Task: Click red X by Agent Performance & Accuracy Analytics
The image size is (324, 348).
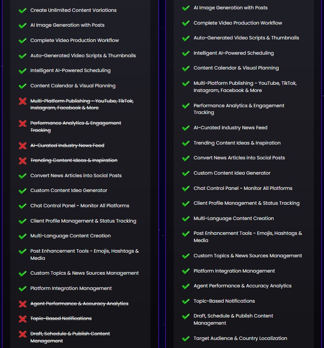Action: [x=23, y=304]
